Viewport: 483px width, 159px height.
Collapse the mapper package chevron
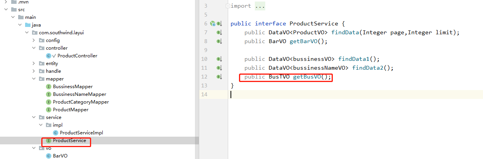[34, 79]
